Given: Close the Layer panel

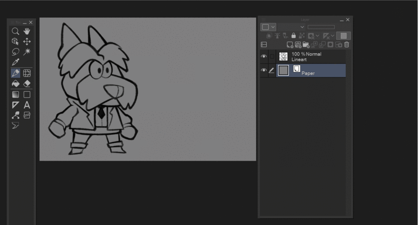Looking at the screenshot, I should tap(347, 20).
